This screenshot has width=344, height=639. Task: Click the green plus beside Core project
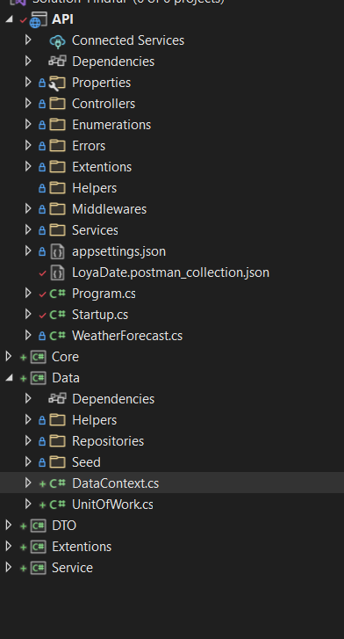click(23, 358)
